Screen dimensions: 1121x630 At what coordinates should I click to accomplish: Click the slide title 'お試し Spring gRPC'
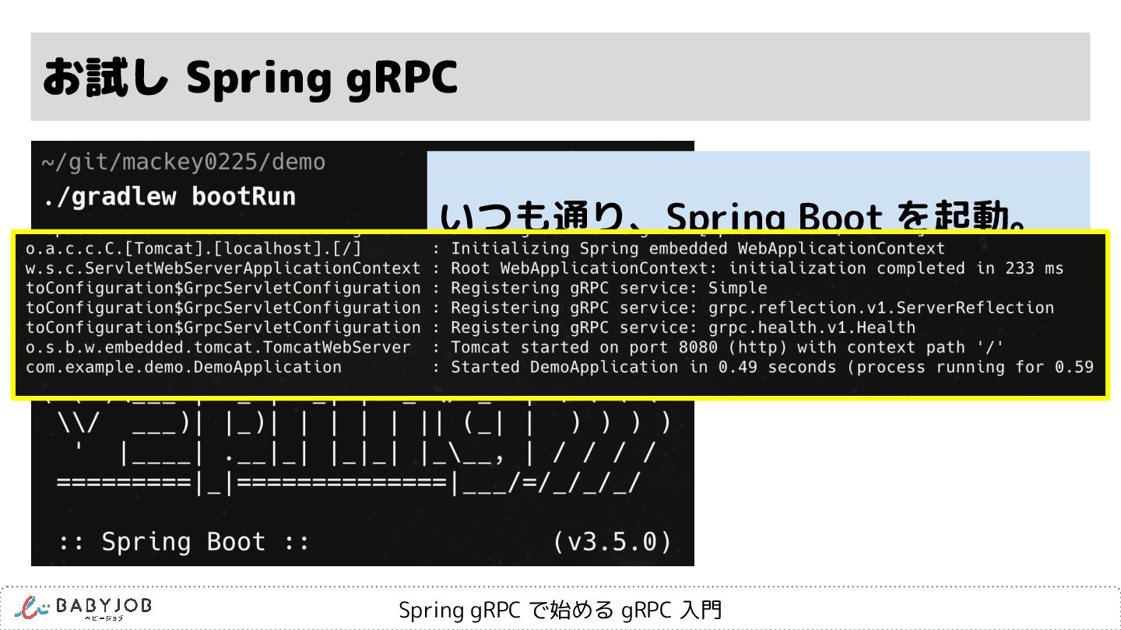(249, 78)
